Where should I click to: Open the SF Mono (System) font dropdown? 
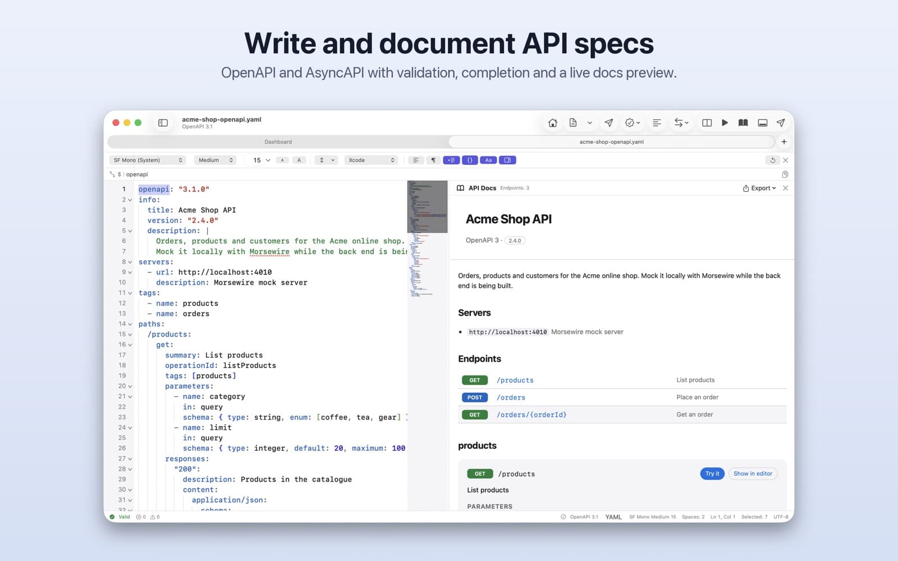(x=148, y=160)
